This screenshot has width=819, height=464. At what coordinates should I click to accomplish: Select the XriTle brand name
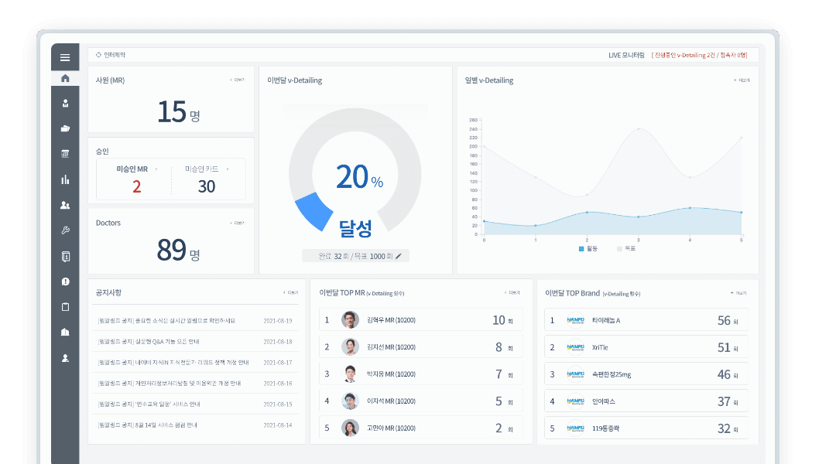coord(600,347)
